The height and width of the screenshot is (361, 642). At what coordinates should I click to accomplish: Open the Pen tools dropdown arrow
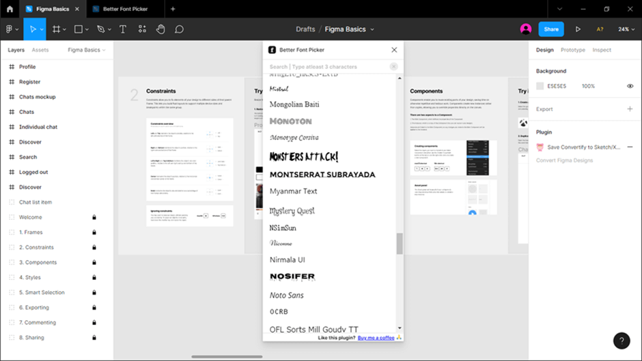pos(109,29)
